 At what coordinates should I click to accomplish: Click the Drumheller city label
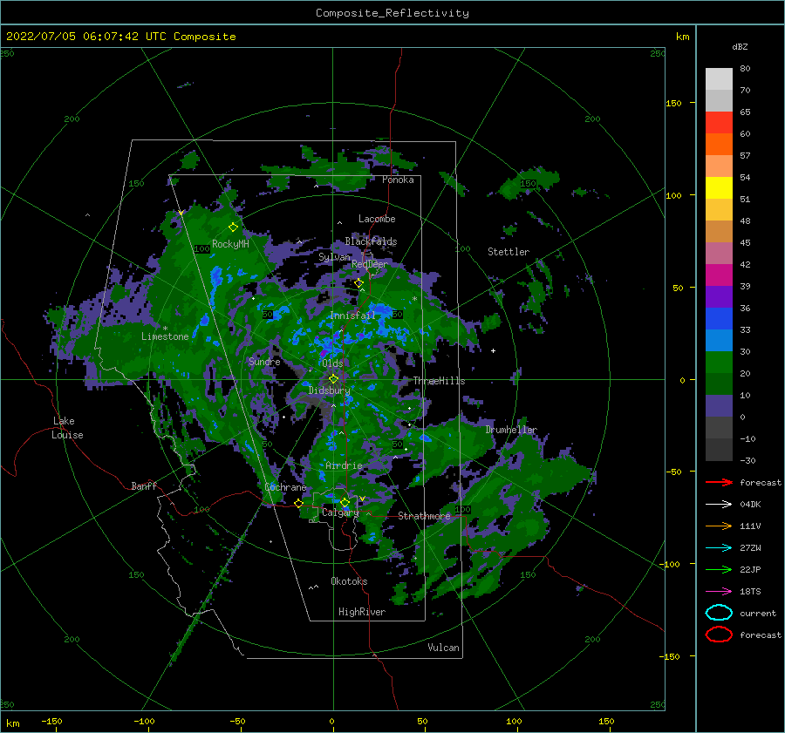(511, 430)
